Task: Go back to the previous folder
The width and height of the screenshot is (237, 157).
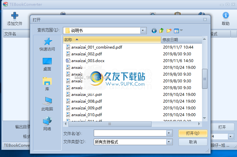Action: [x=154, y=31]
